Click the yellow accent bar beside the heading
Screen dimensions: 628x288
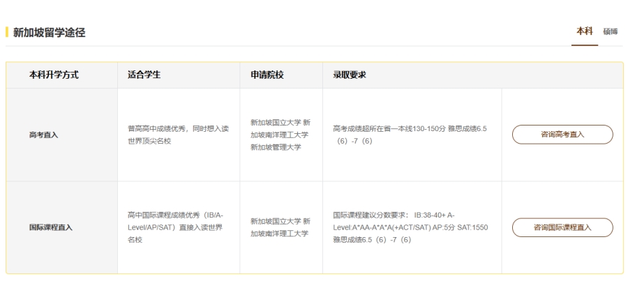[7, 33]
